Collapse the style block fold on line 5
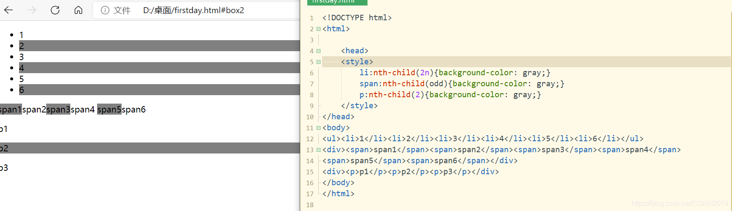 coord(318,62)
